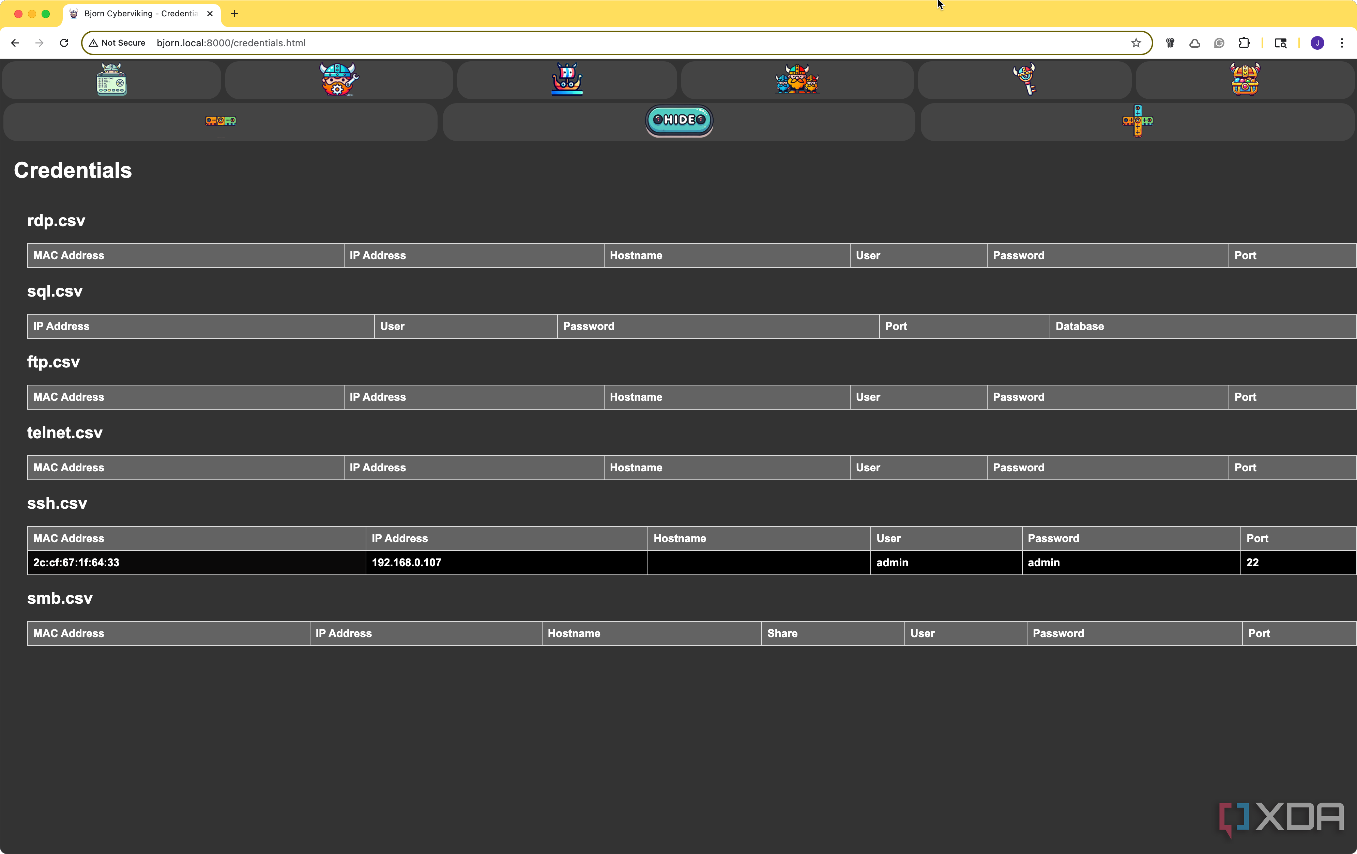Open the Viking longship network icon
Image resolution: width=1357 pixels, height=854 pixels.
point(567,79)
